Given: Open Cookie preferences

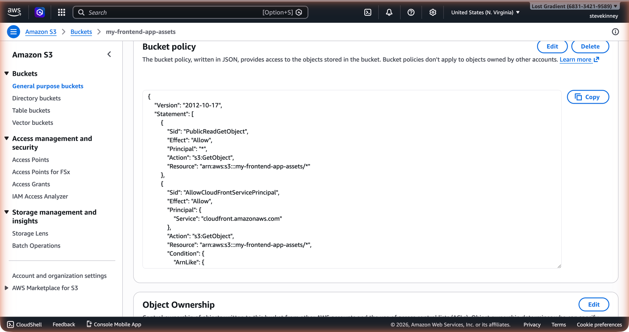Looking at the screenshot, I should point(599,325).
